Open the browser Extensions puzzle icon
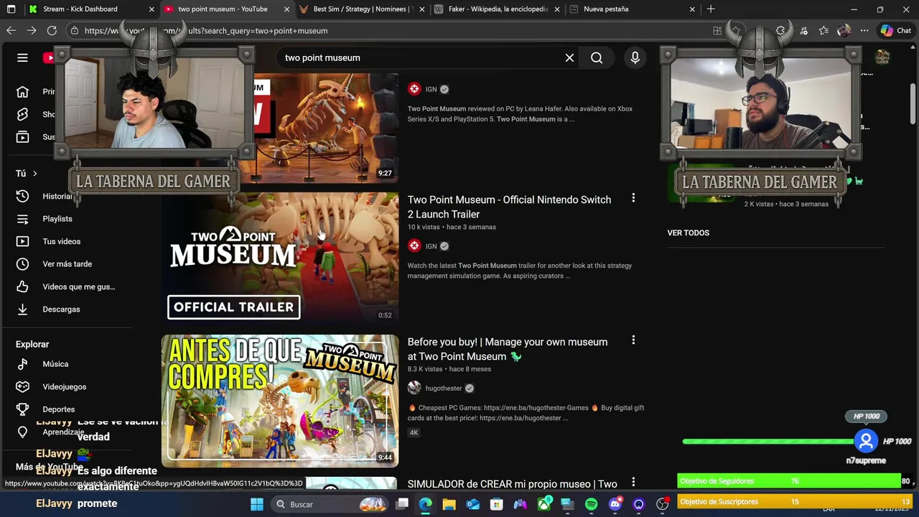 click(x=780, y=30)
